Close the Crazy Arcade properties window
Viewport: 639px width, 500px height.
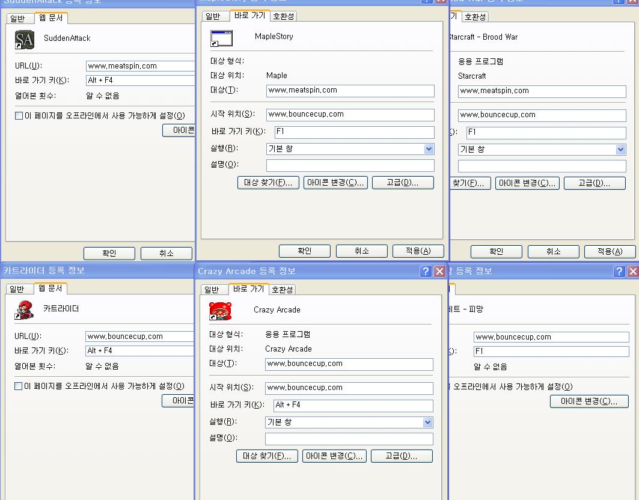tap(439, 272)
